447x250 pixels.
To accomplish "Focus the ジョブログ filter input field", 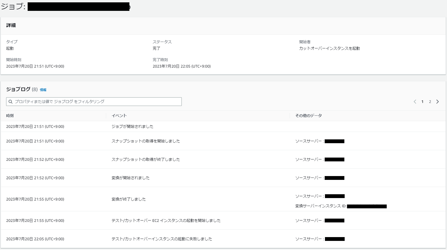I will tap(94, 102).
